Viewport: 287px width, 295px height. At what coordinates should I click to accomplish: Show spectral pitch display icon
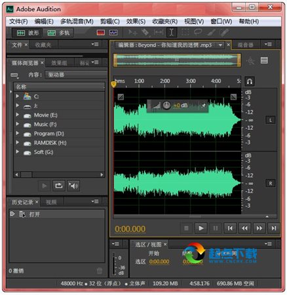click(x=113, y=33)
